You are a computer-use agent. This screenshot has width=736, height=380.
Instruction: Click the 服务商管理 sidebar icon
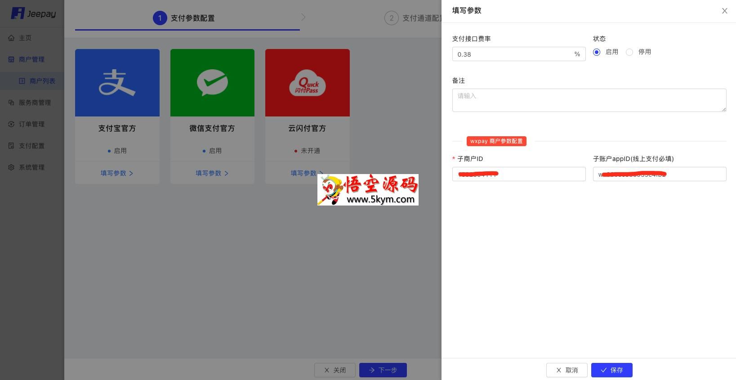pos(11,103)
